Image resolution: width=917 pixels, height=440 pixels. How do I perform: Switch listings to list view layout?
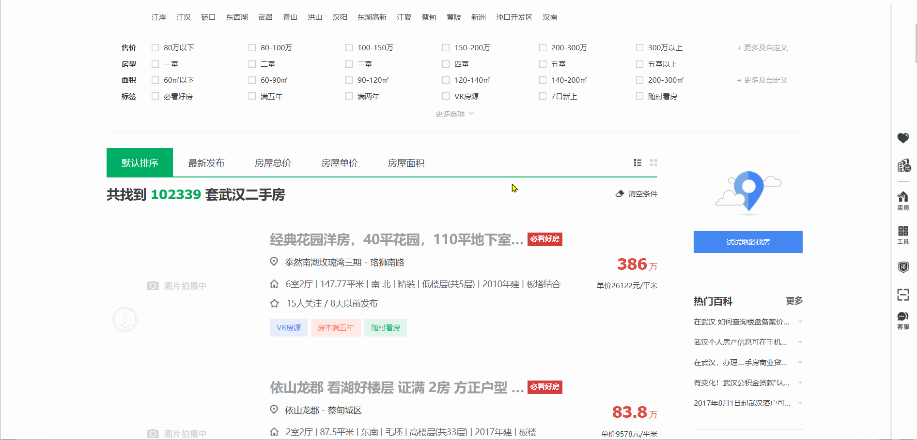click(x=637, y=163)
